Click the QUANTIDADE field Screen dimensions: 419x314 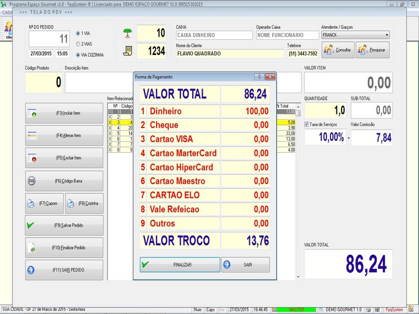tap(325, 110)
